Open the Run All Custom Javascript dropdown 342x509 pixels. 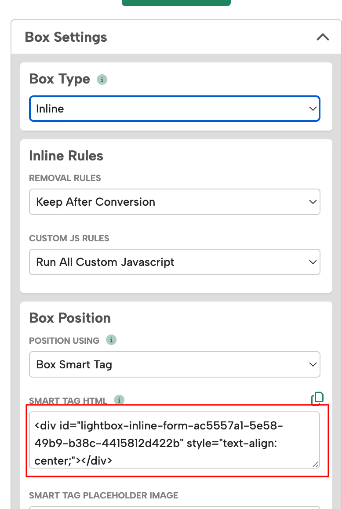coord(175,262)
